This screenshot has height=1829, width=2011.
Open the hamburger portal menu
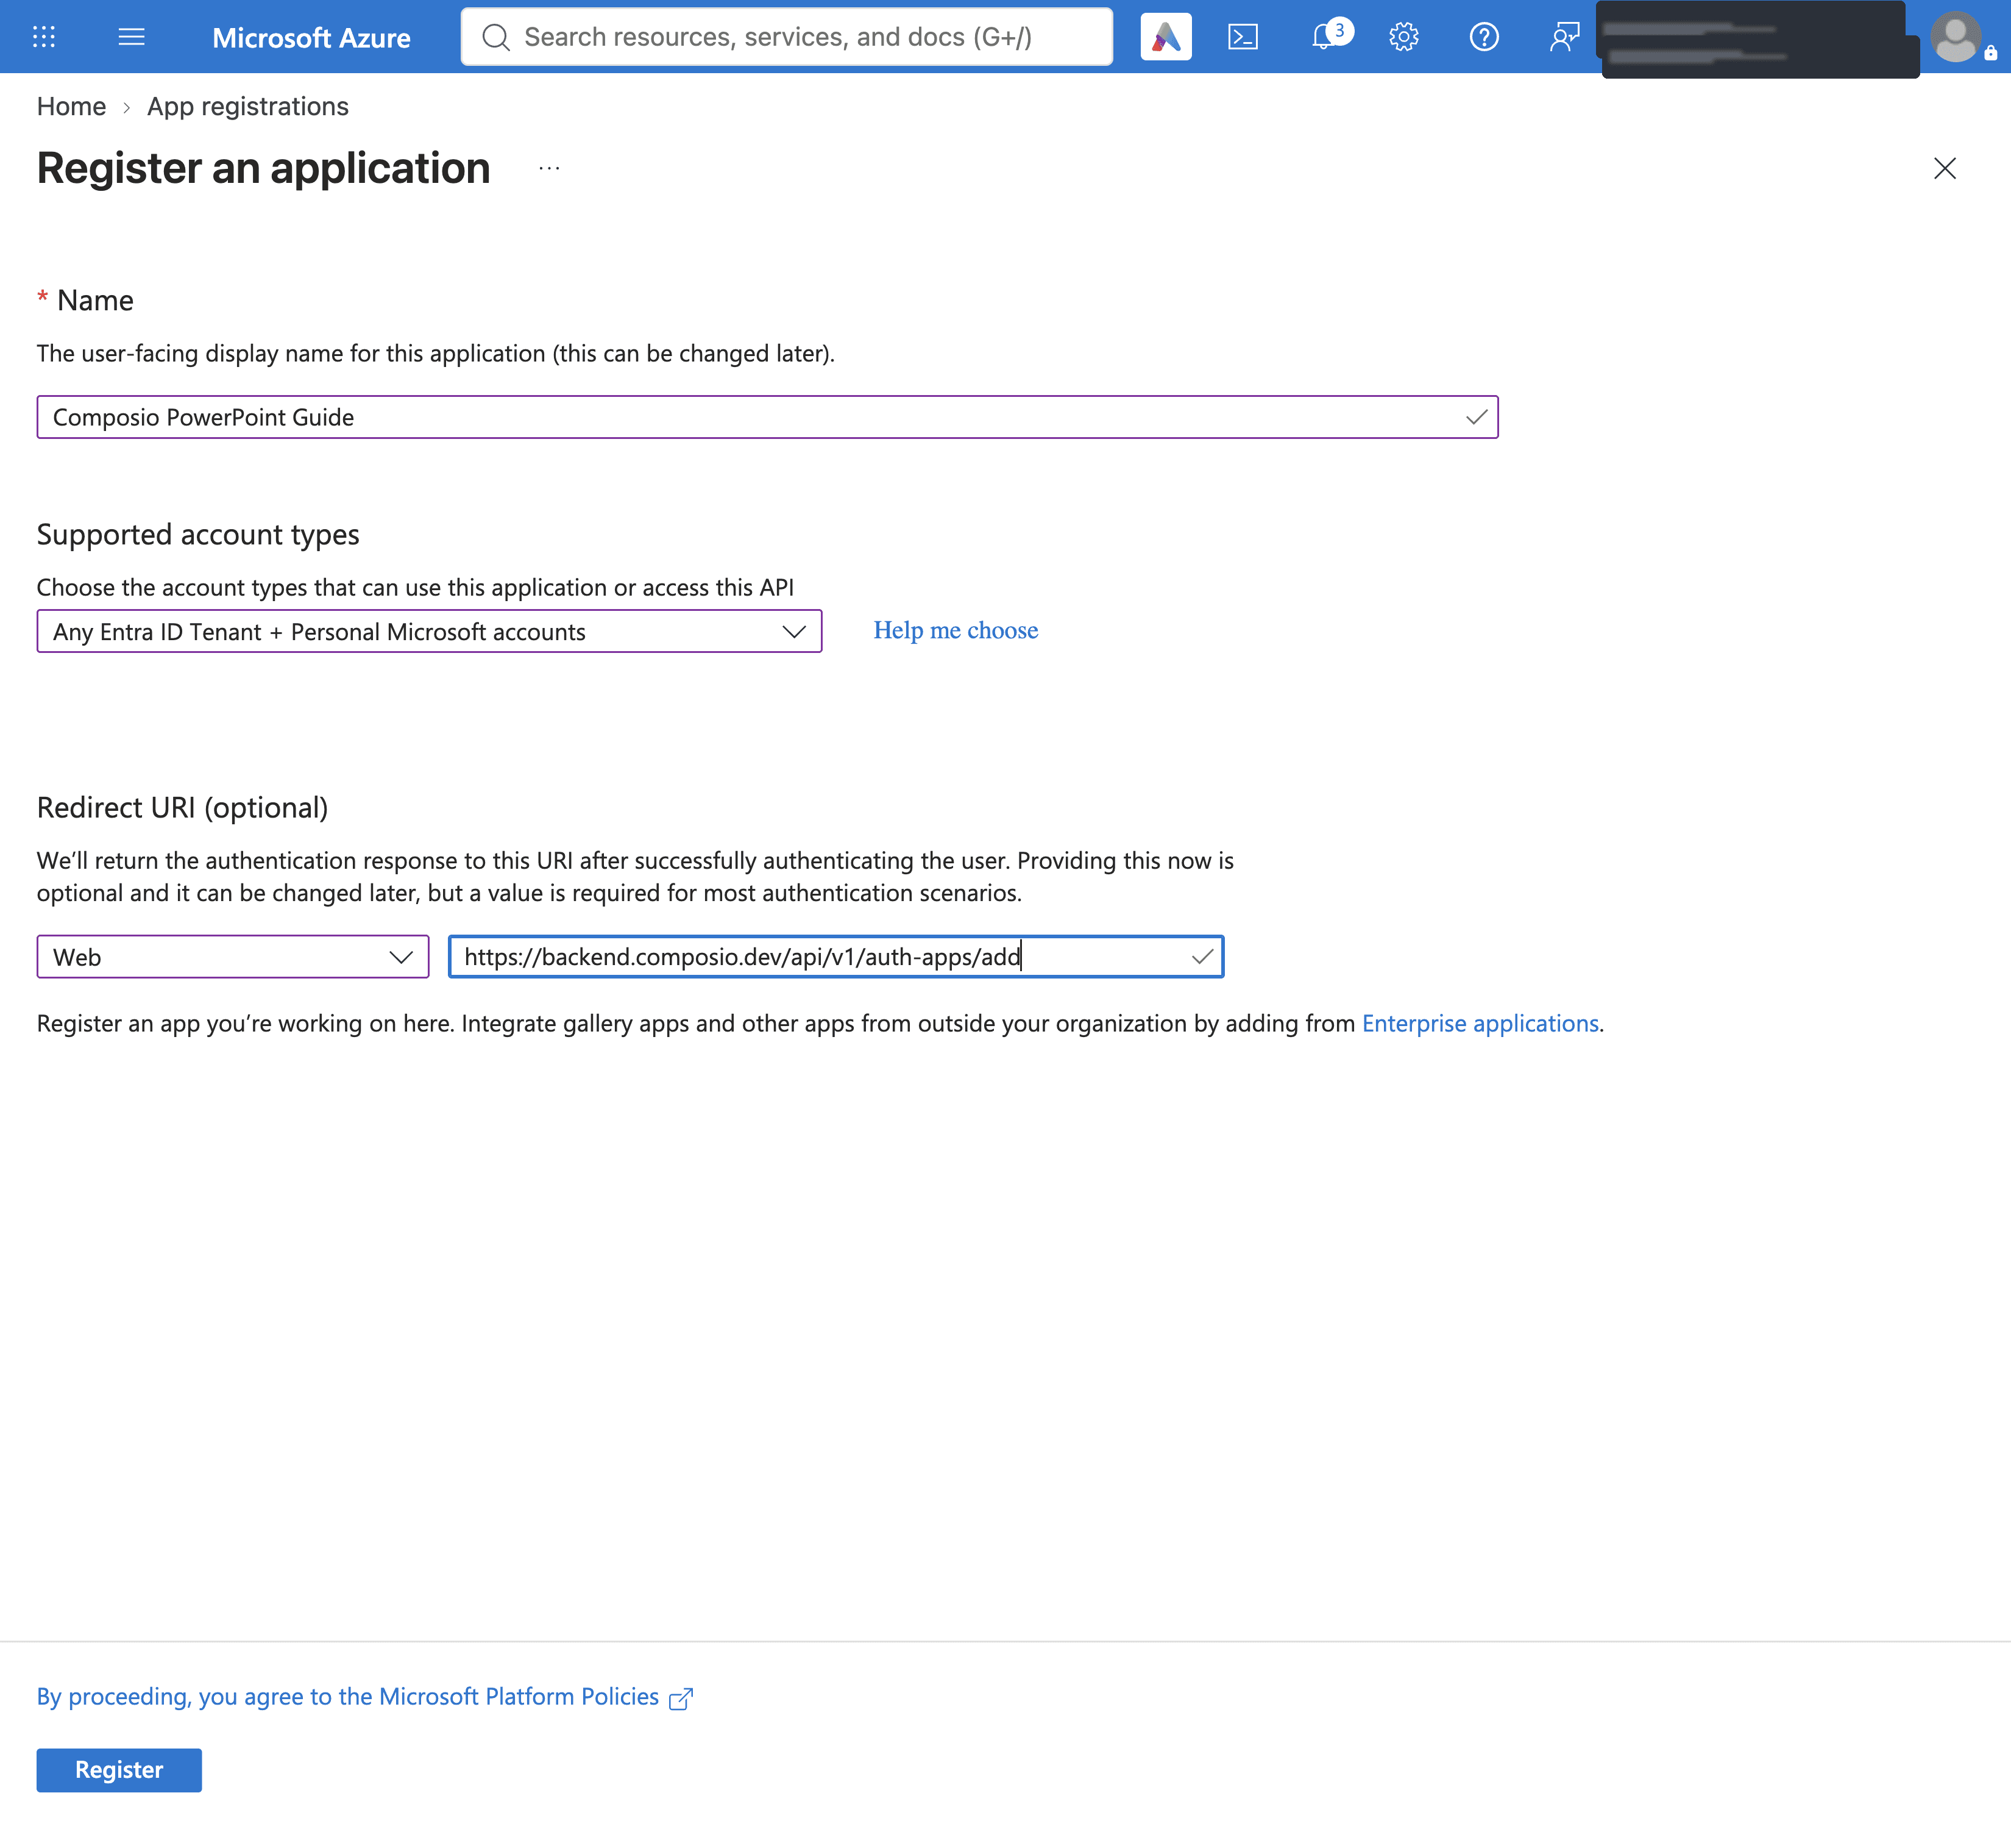[x=132, y=37]
